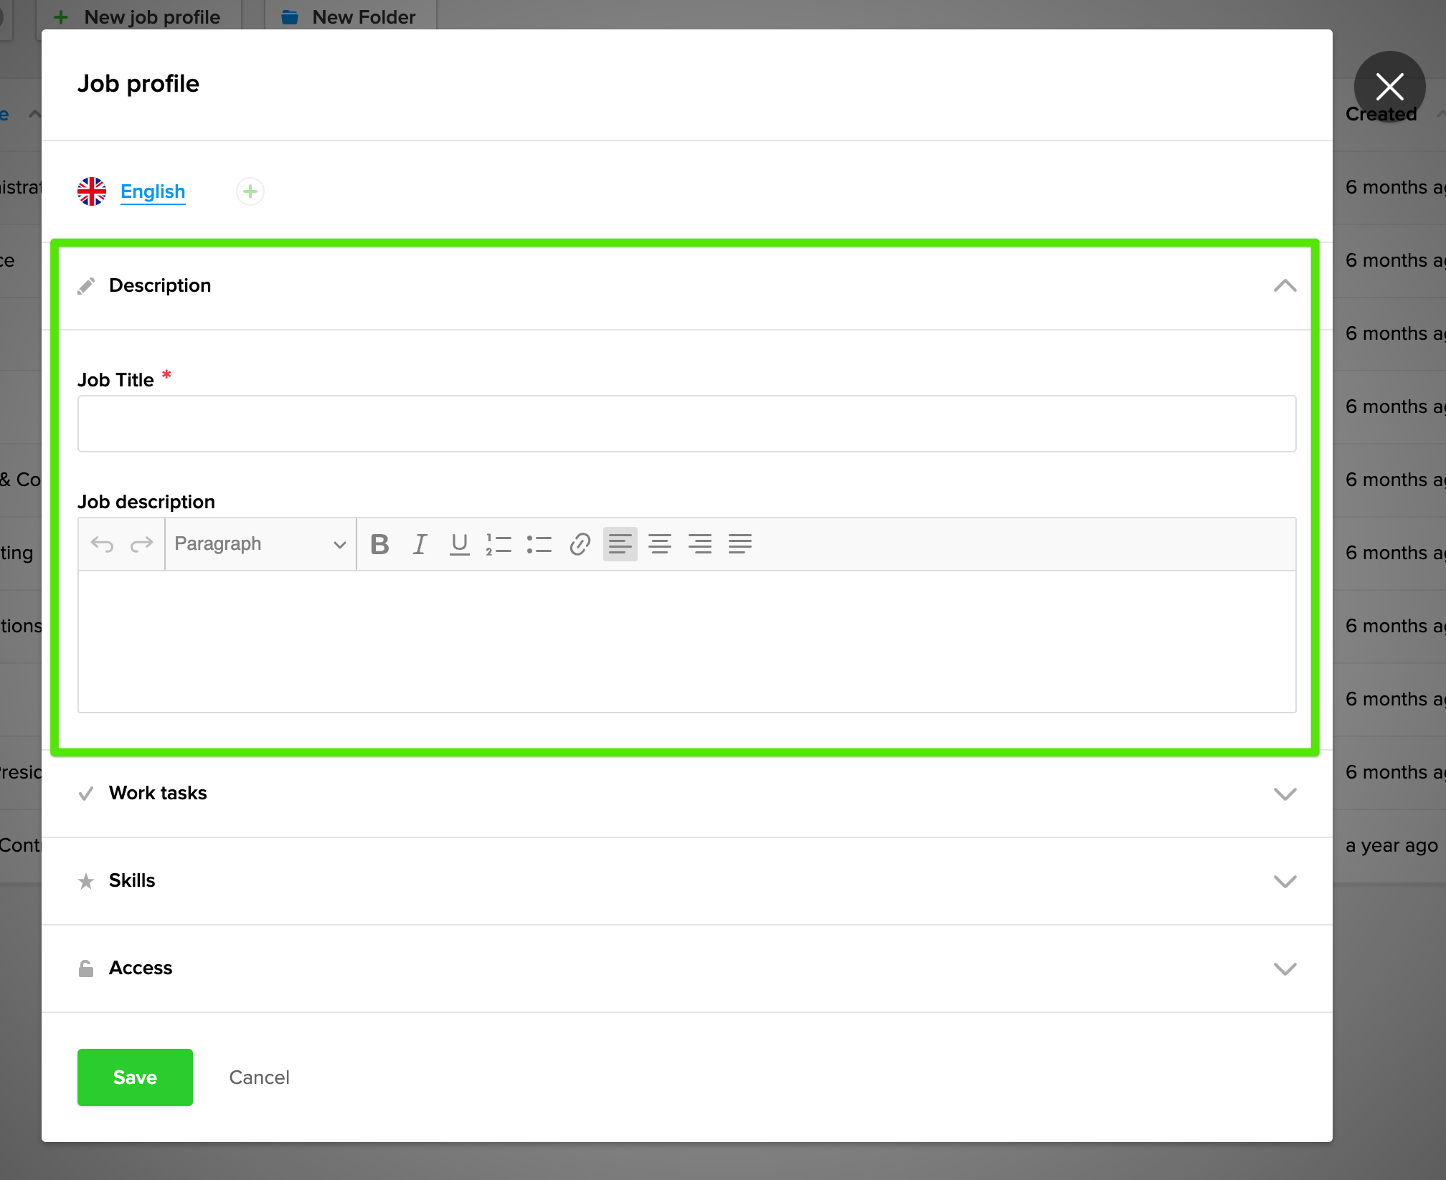Screen dimensions: 1446x1180
Task: Click into the Job Title field
Action: point(686,424)
